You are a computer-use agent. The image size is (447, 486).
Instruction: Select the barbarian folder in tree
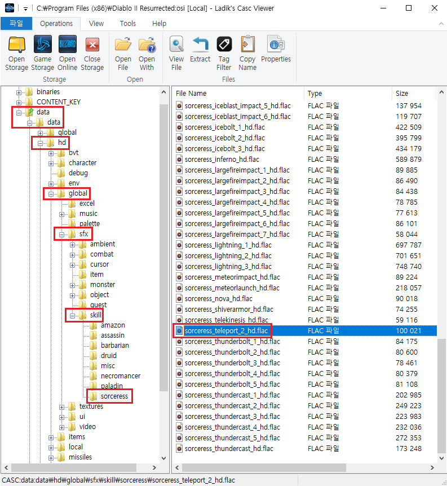click(x=114, y=345)
